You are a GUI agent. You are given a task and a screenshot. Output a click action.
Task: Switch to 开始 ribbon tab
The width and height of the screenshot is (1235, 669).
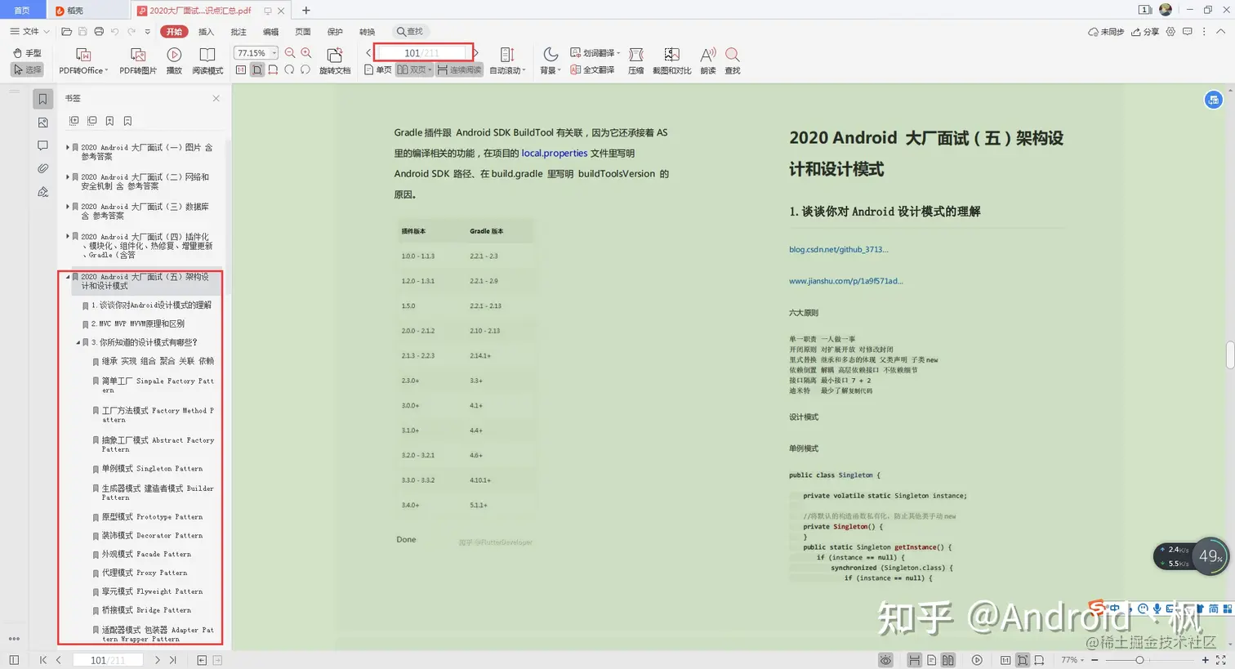(x=174, y=32)
